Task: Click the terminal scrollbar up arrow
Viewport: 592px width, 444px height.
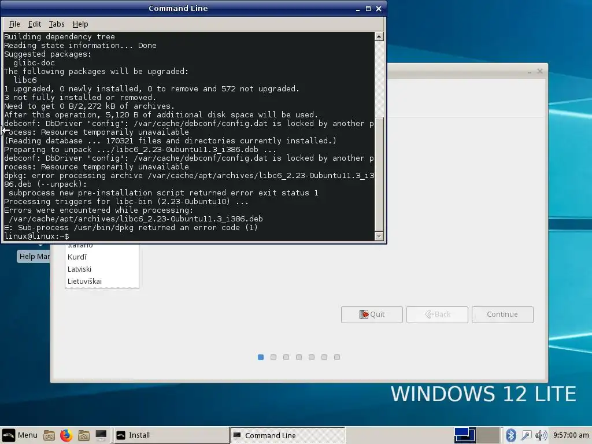Action: click(x=379, y=36)
